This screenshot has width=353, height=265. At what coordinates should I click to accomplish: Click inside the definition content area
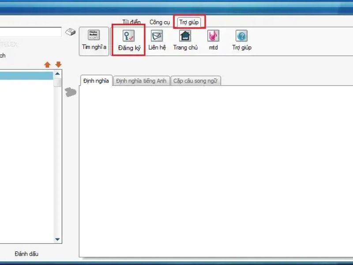click(216, 171)
